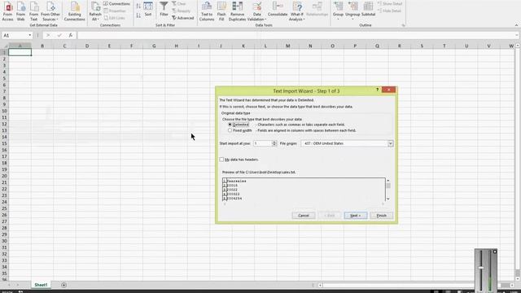Select the Delimited radio option

click(x=230, y=125)
